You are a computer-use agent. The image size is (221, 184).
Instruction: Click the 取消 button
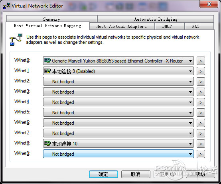click(136, 174)
